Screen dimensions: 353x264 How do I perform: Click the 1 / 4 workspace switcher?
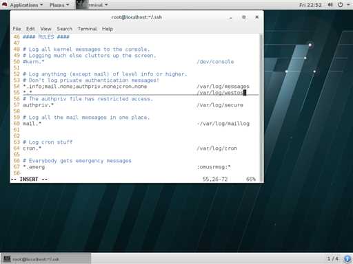(x=333, y=259)
